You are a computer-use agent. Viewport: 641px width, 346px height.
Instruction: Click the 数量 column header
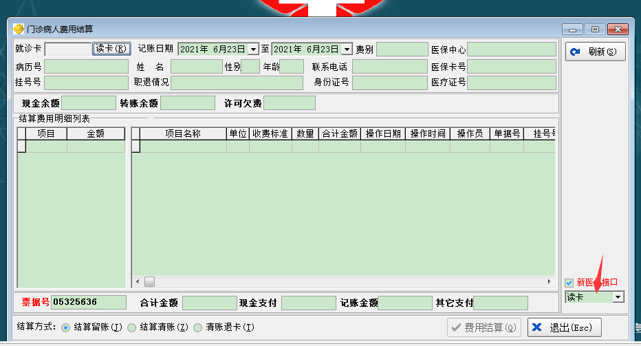coord(305,133)
